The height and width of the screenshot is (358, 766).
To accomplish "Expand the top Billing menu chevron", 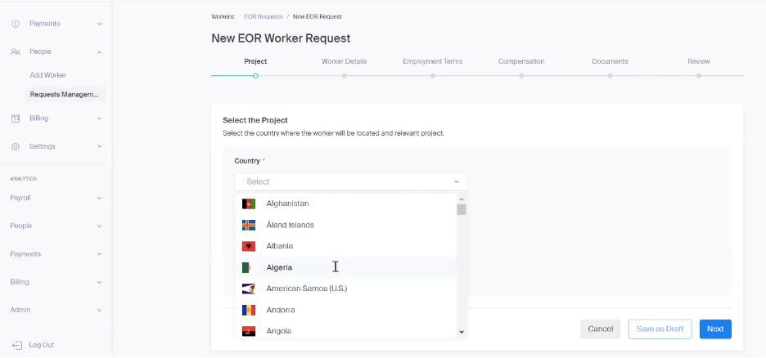I will tap(99, 118).
